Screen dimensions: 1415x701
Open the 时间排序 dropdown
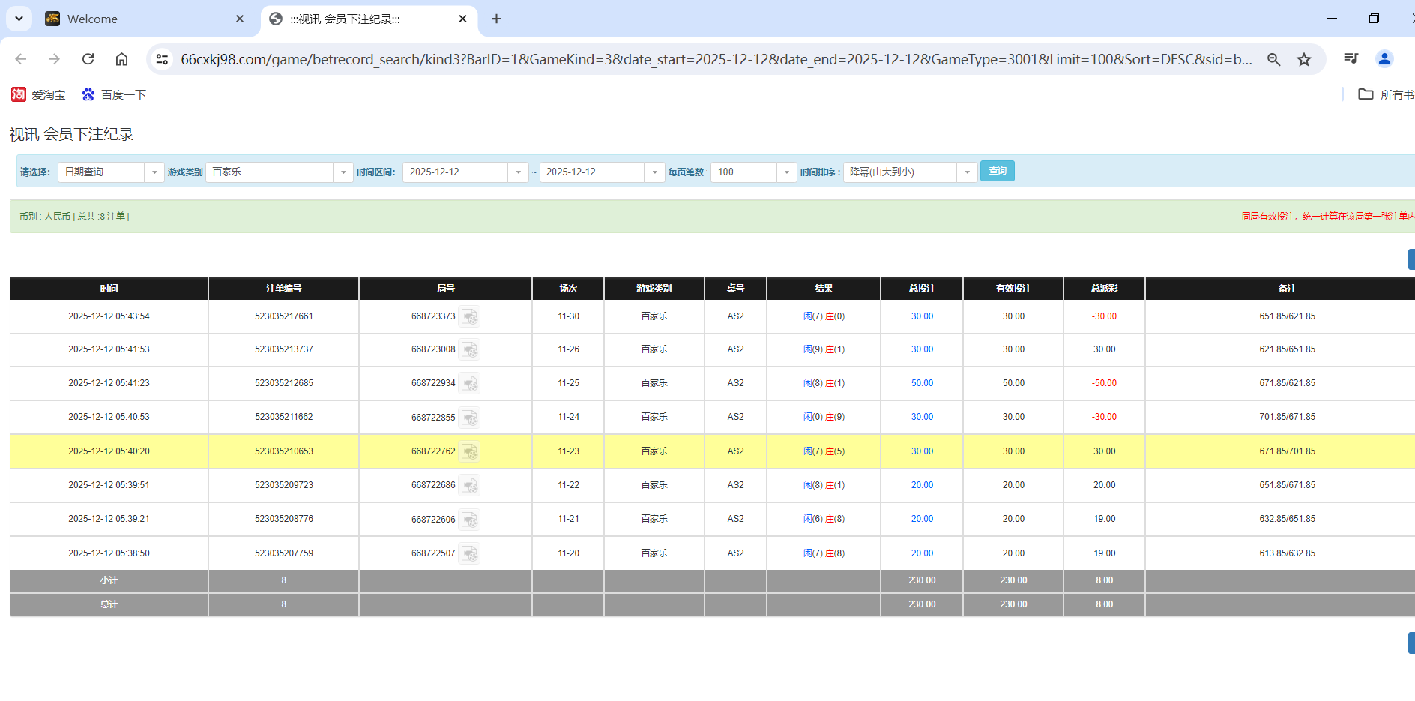coord(967,172)
